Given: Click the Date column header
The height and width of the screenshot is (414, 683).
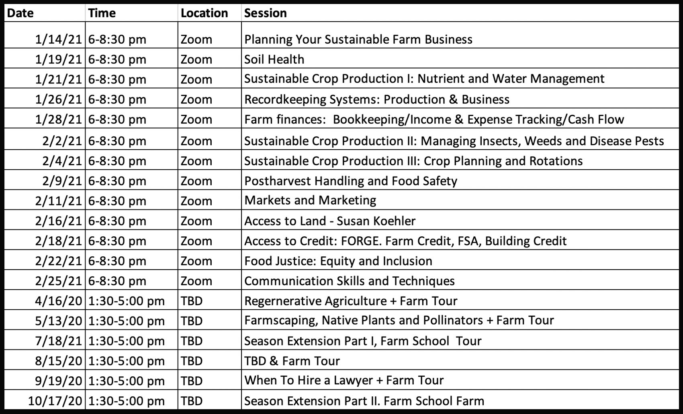Looking at the screenshot, I should [x=21, y=13].
